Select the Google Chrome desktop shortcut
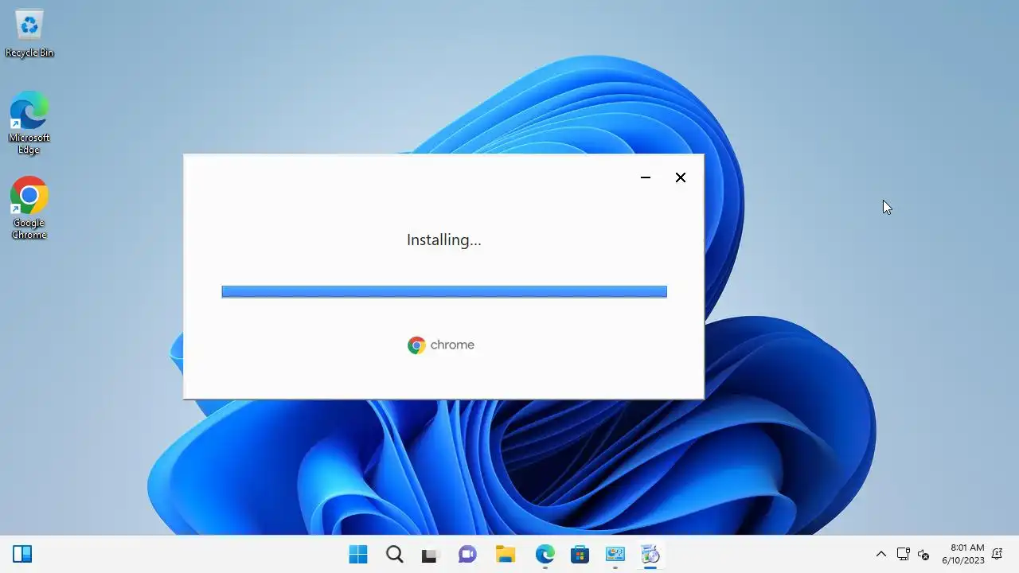The width and height of the screenshot is (1019, 573). click(29, 208)
